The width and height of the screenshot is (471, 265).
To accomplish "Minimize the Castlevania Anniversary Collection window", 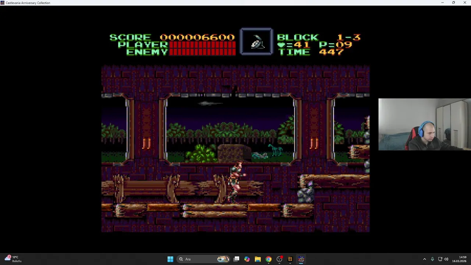I will click(442, 3).
